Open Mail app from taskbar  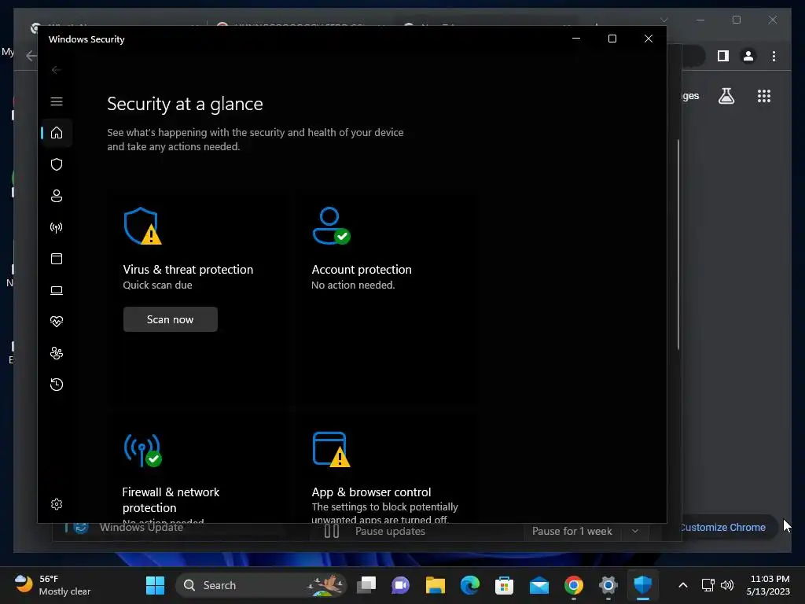point(539,585)
